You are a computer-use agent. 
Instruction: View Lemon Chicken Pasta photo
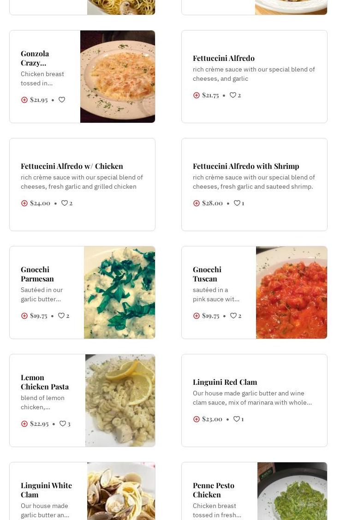pos(120,400)
